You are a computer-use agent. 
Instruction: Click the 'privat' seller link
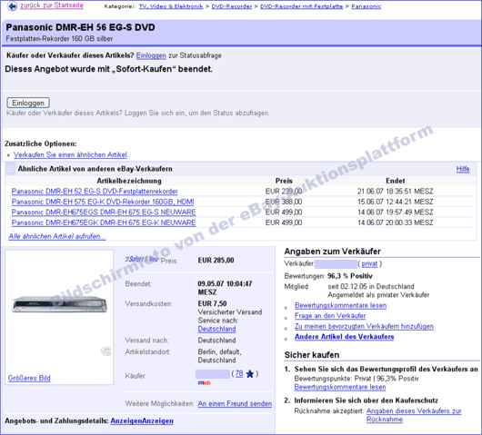tap(369, 264)
